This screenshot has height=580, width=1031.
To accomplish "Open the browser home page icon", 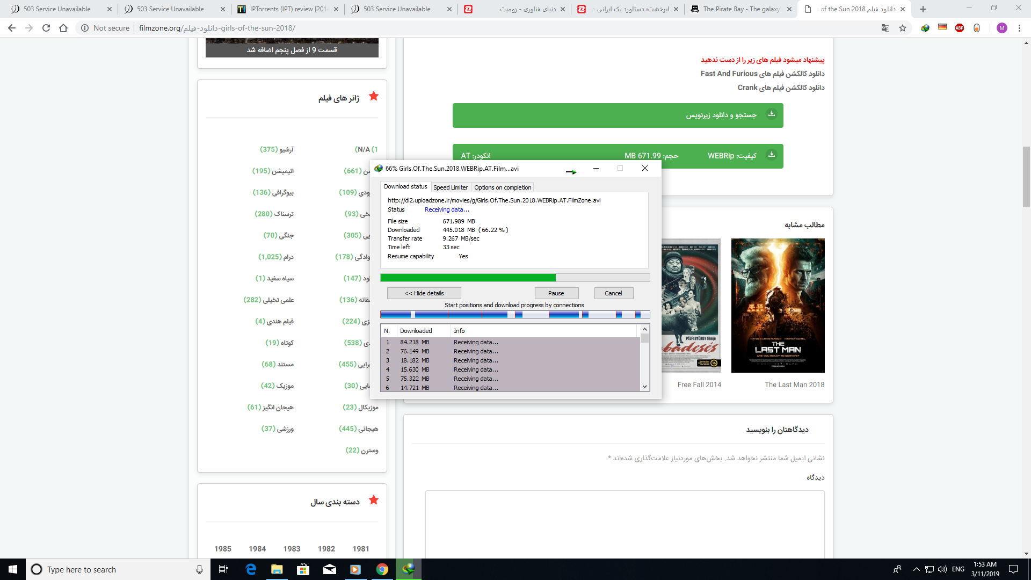I will point(63,28).
